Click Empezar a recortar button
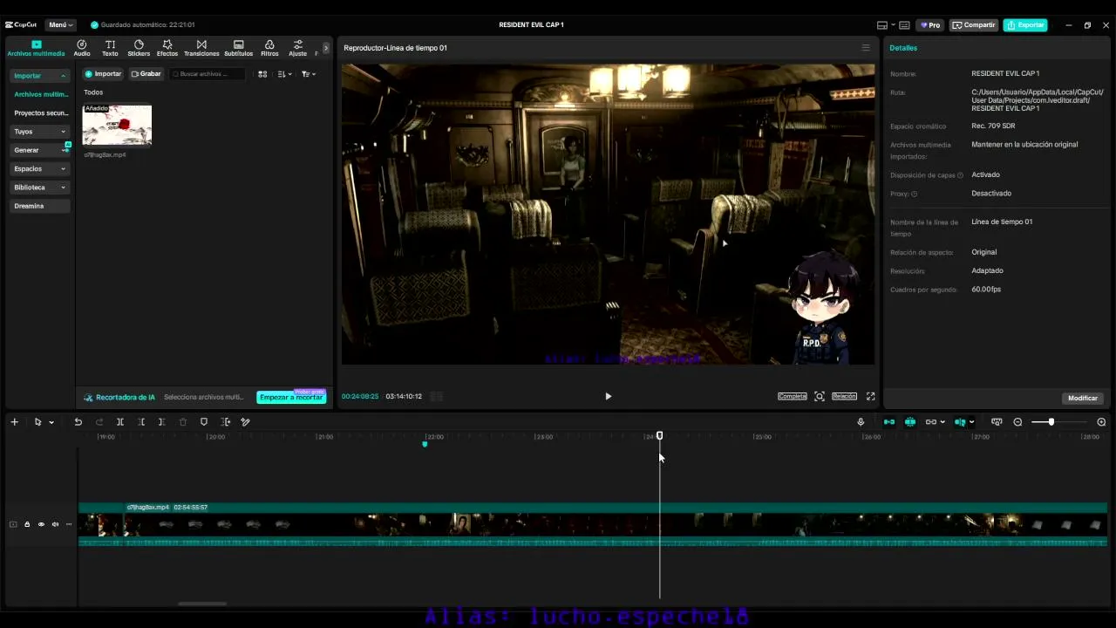 [x=291, y=398]
